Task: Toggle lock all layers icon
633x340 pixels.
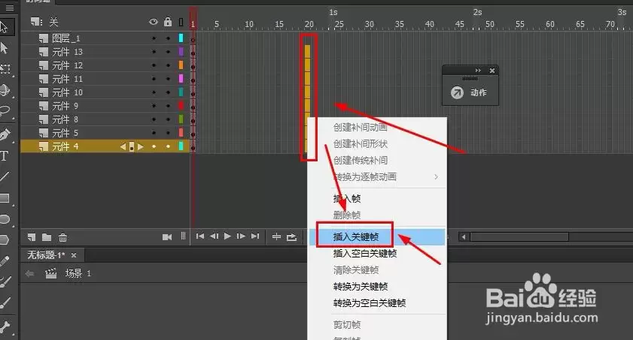Action: pyautogui.click(x=168, y=22)
